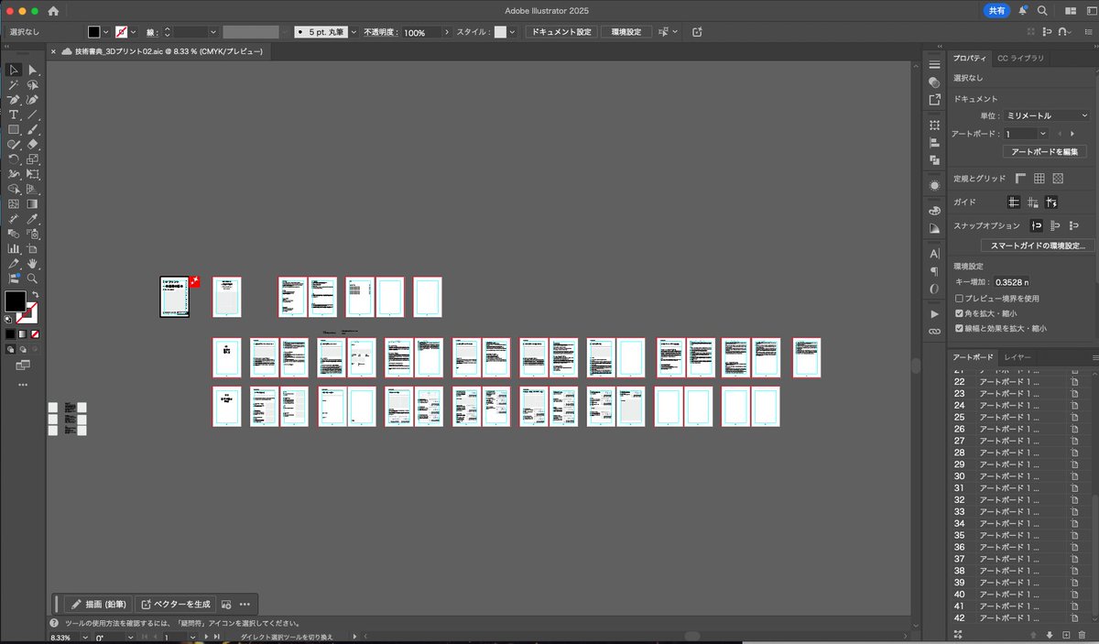The height and width of the screenshot is (644, 1099).
Task: Open the Character panel icon in dock
Action: [x=934, y=253]
